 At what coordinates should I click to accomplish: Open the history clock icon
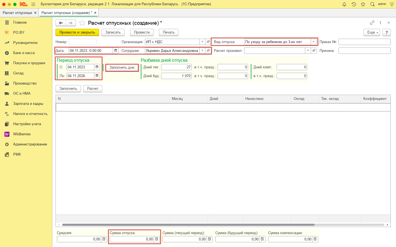354,4
